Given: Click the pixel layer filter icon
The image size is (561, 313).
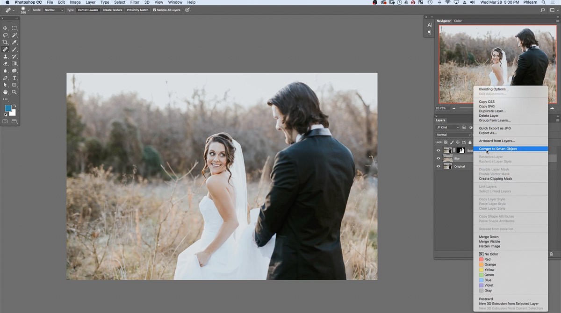Looking at the screenshot, I should 464,128.
